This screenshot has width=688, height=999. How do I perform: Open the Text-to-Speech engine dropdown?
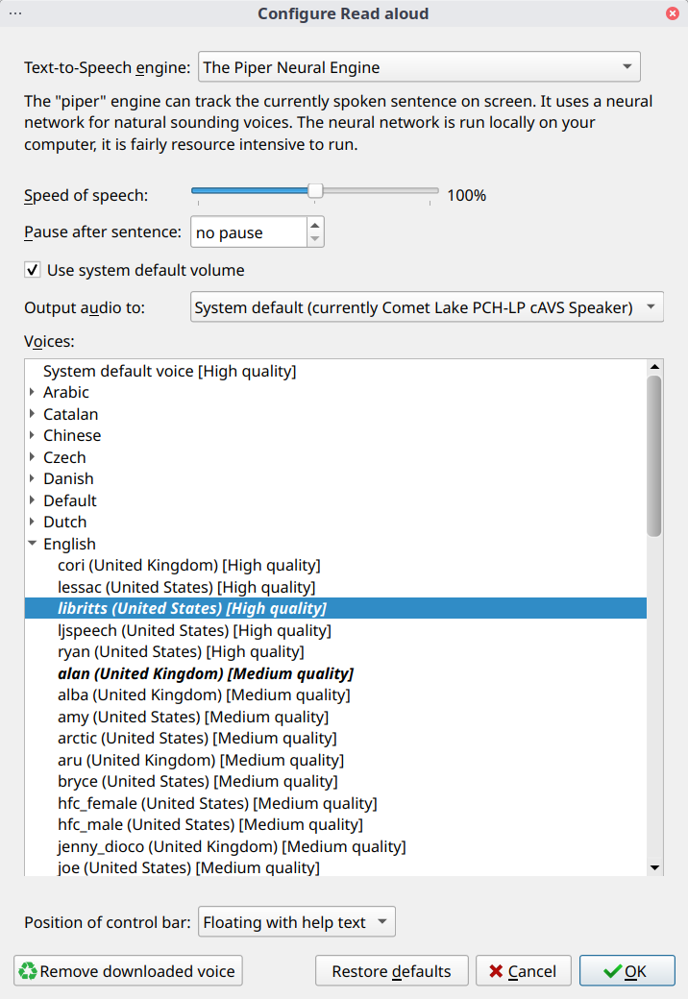pos(419,67)
